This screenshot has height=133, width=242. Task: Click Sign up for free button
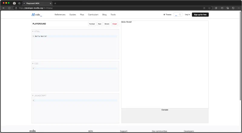tap(200, 15)
